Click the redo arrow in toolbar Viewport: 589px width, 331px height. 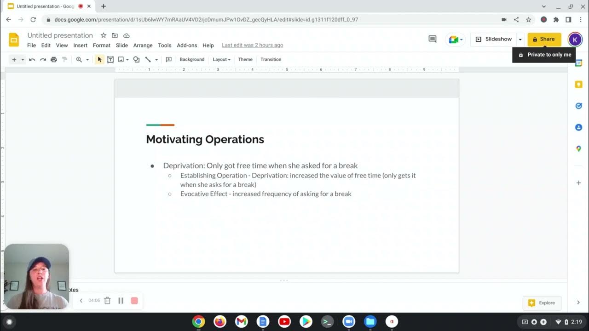click(43, 59)
